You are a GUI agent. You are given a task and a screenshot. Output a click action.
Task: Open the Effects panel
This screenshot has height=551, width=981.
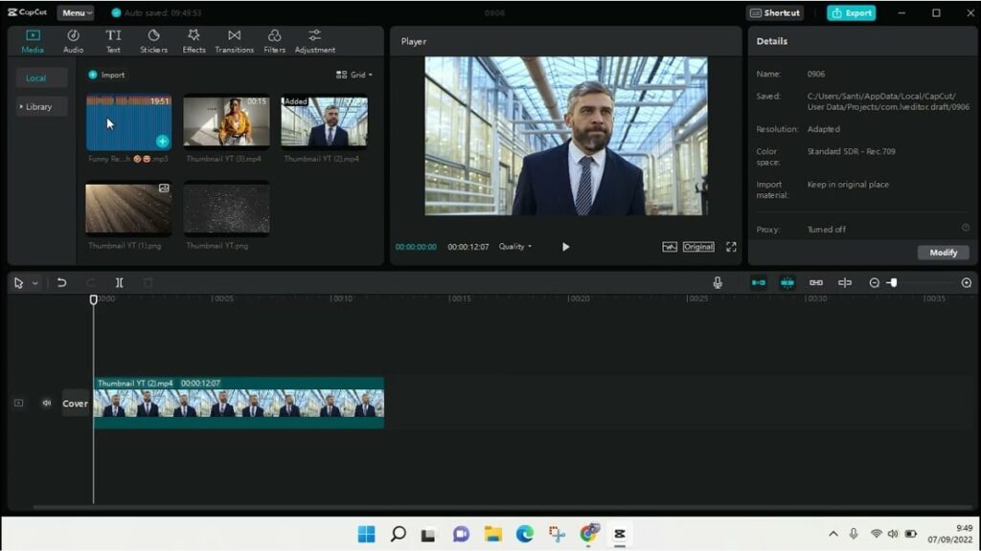194,41
